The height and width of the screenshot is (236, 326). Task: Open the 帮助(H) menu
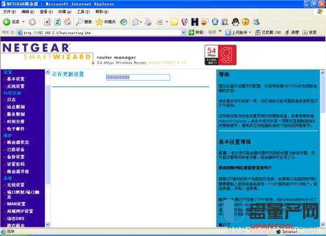pyautogui.click(x=101, y=12)
